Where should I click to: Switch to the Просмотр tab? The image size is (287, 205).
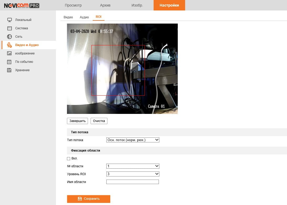click(x=73, y=5)
